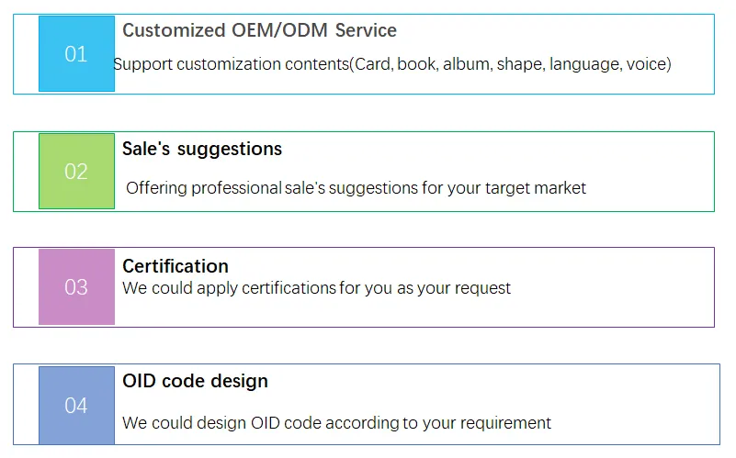Click the green 02 number square

76,172
